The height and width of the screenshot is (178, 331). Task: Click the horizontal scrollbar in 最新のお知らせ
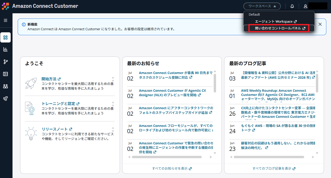tap(167, 157)
